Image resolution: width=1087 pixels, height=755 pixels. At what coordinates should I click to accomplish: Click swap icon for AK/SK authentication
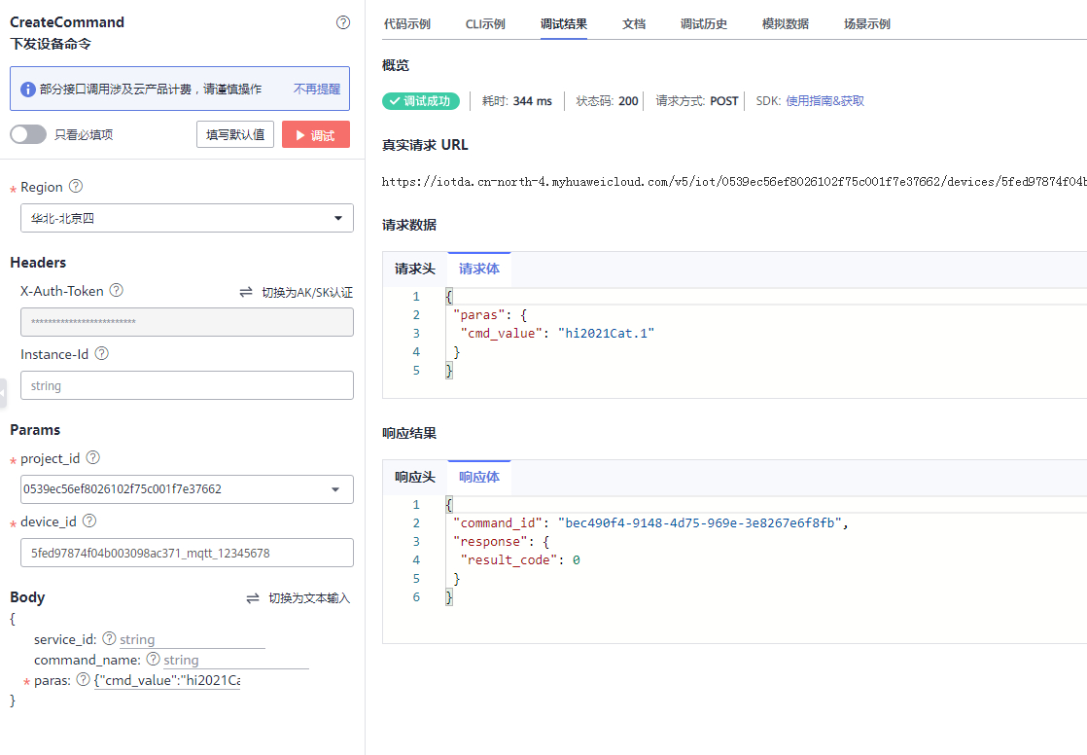[x=246, y=292]
